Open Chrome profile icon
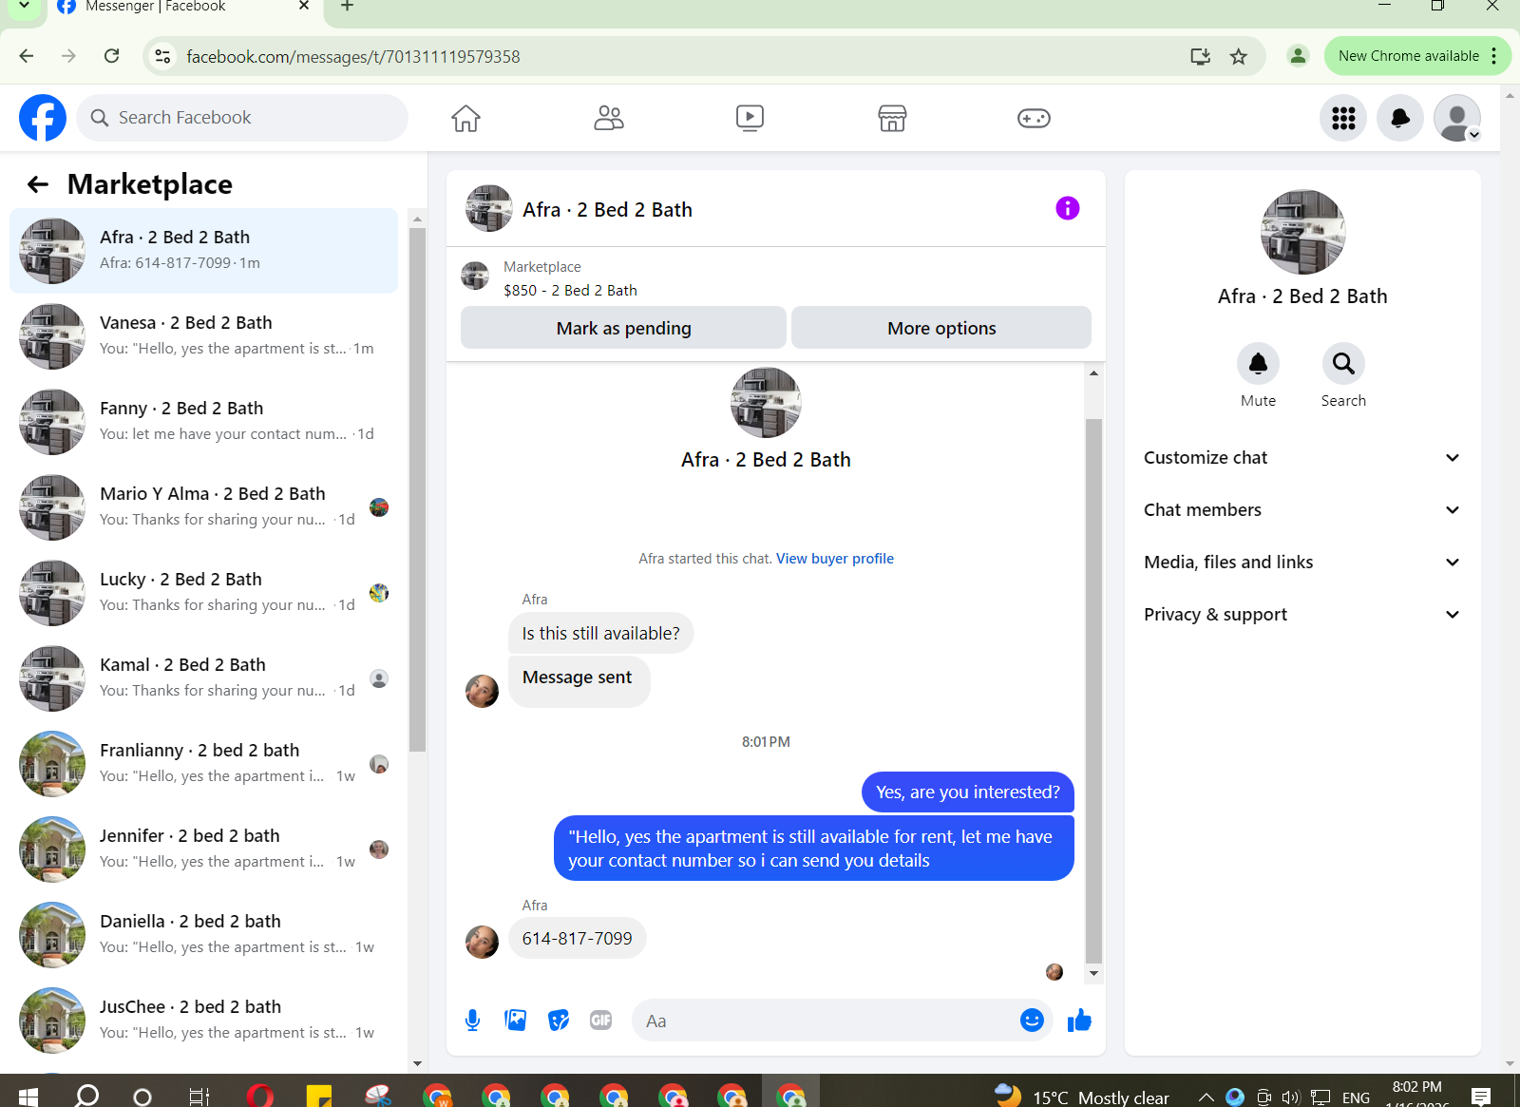 click(1298, 56)
